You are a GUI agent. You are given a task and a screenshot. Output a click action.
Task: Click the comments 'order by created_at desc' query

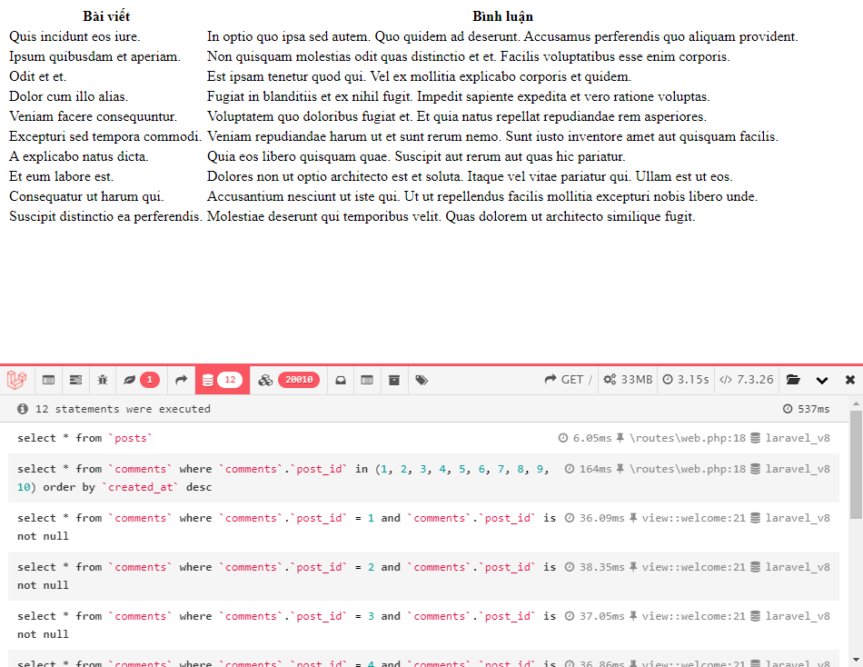coord(424,477)
